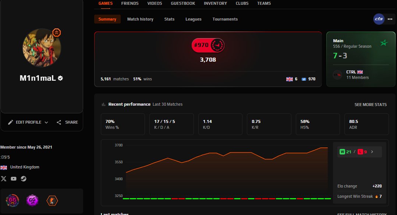Screen dimensions: 397x215
Task: Click Member since May 26, 2021 text
Action: point(26,147)
